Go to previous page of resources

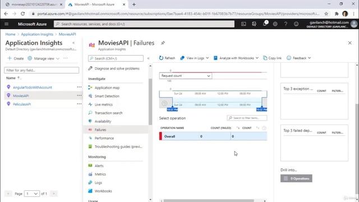[8, 194]
